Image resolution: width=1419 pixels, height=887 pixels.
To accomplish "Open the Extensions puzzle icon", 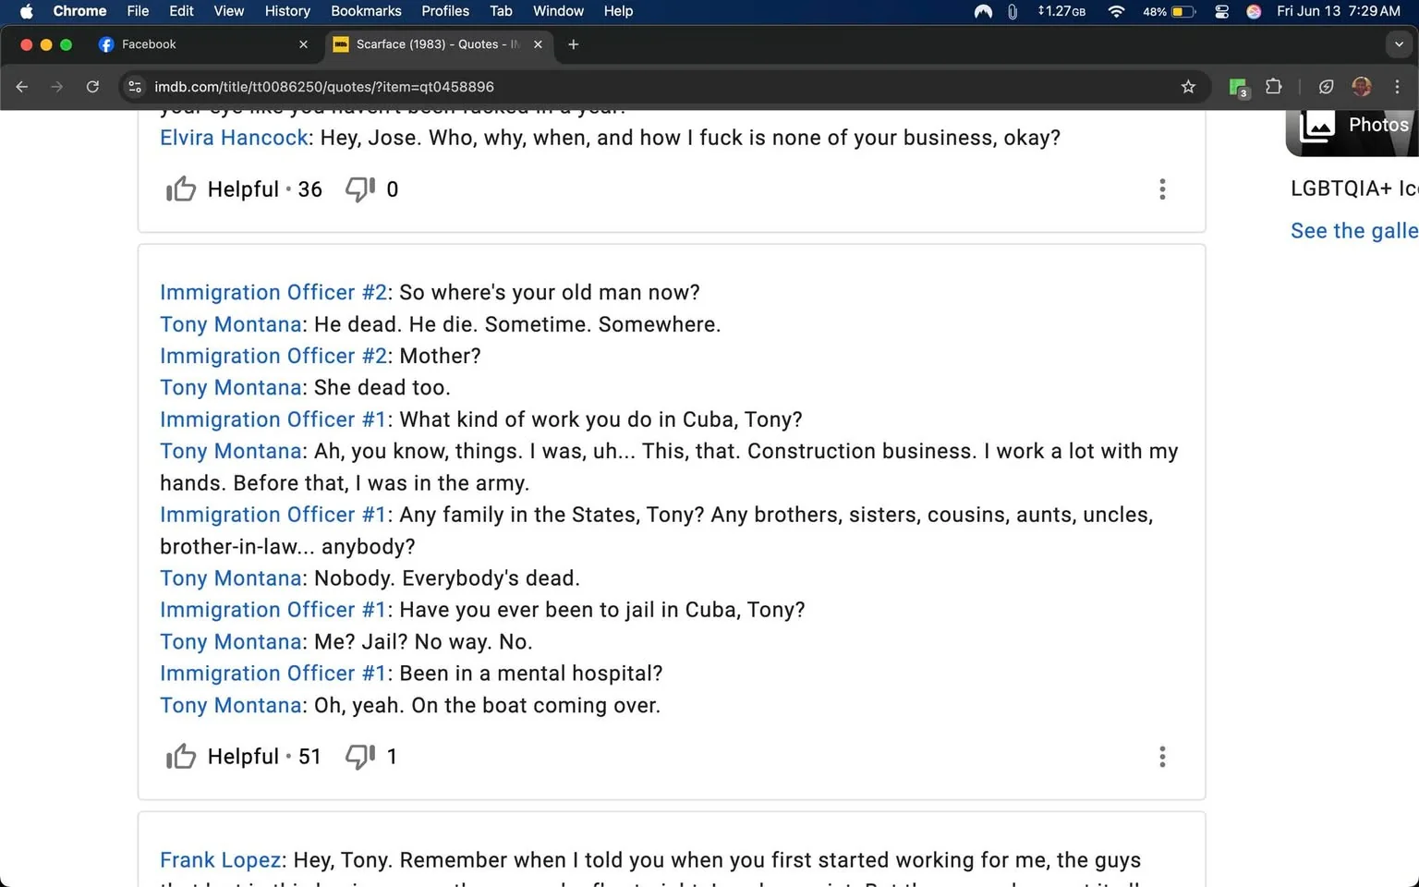I will (1273, 87).
